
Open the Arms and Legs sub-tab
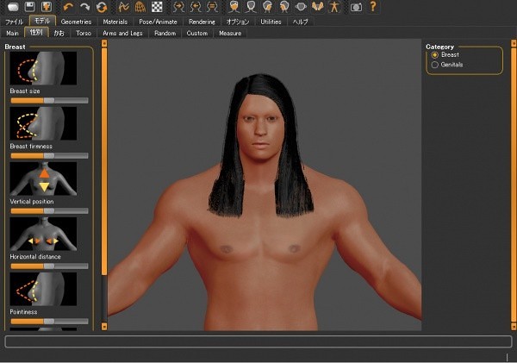(x=122, y=34)
